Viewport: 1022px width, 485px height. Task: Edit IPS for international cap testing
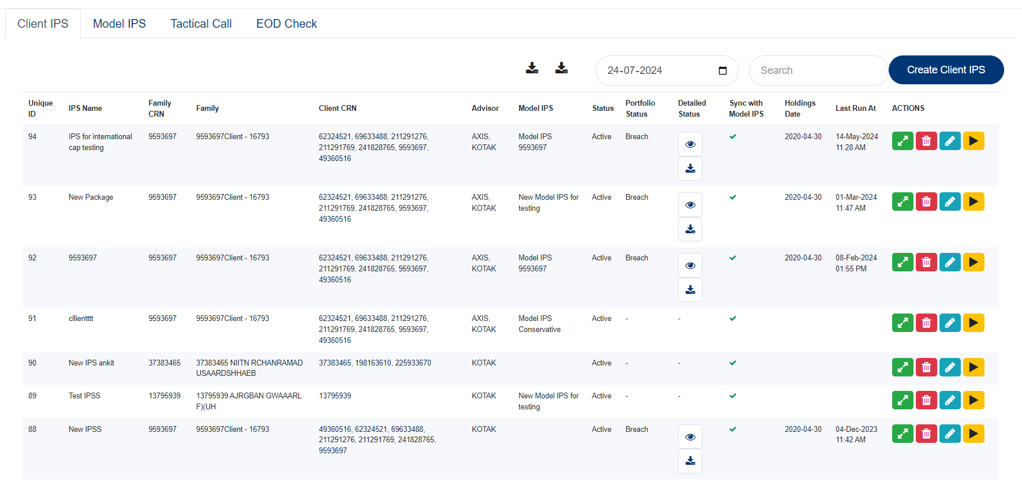(x=950, y=141)
